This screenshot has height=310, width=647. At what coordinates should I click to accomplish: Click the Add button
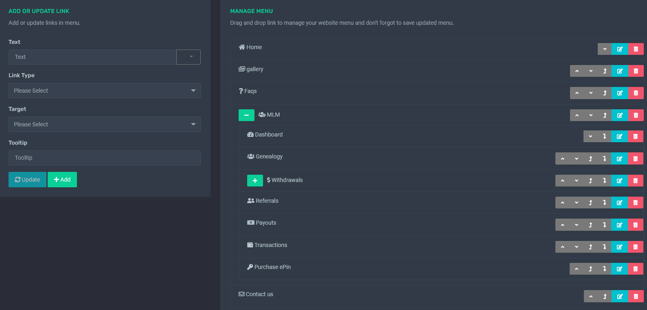point(62,180)
